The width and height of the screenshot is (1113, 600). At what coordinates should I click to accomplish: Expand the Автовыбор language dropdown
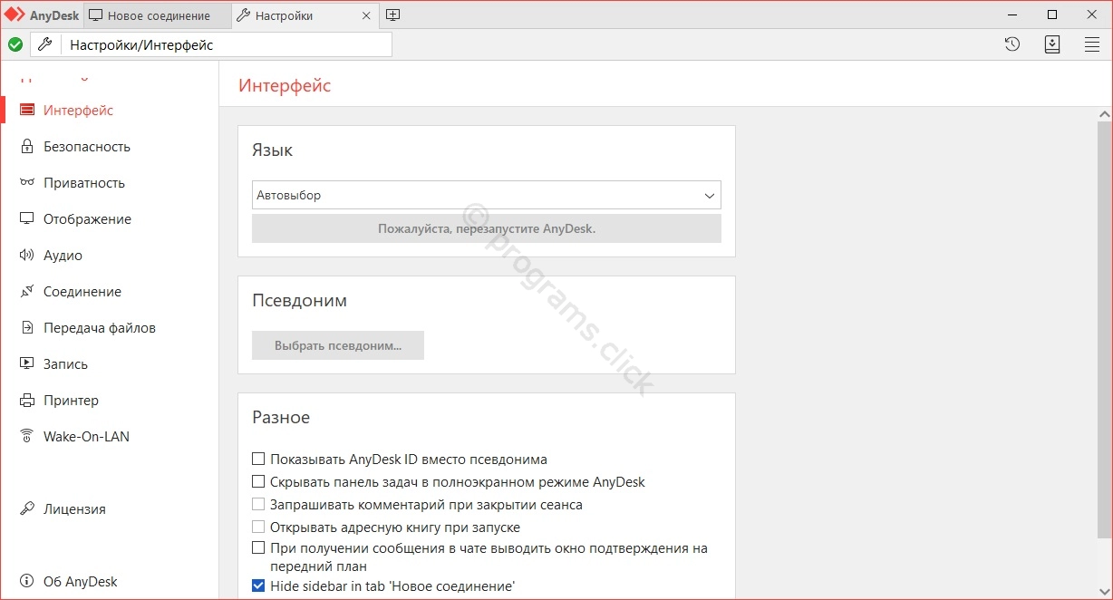pos(486,195)
